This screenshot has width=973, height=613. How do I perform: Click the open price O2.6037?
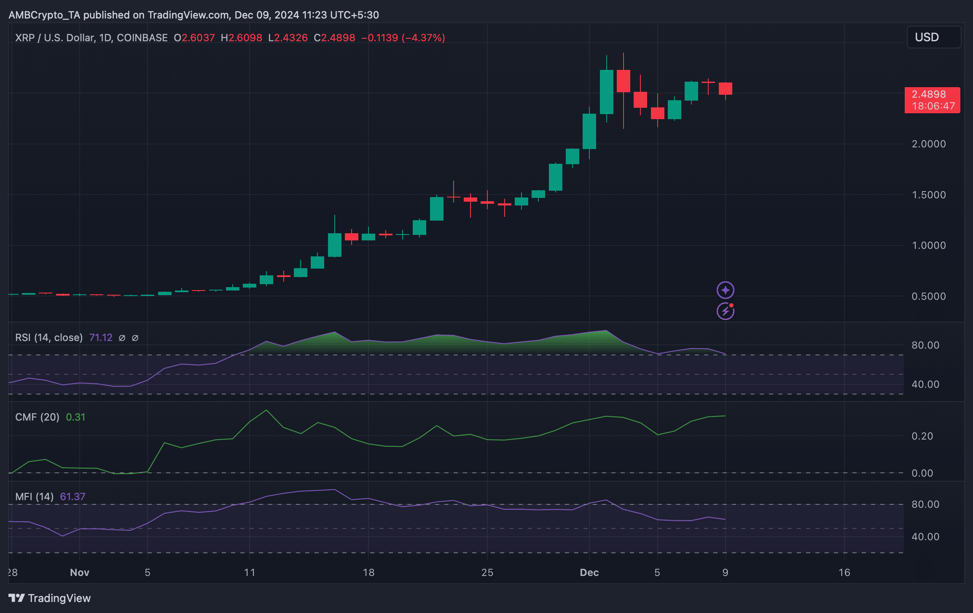click(x=194, y=38)
